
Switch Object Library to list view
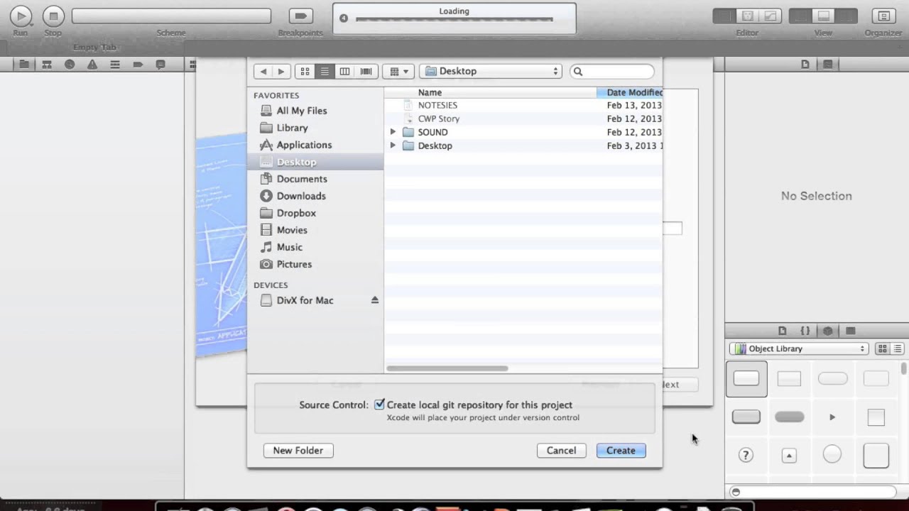(898, 348)
